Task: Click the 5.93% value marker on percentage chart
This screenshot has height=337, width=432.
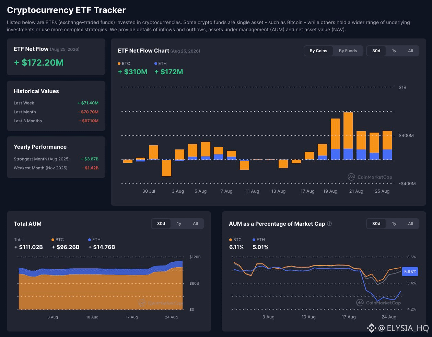Action: (x=410, y=271)
